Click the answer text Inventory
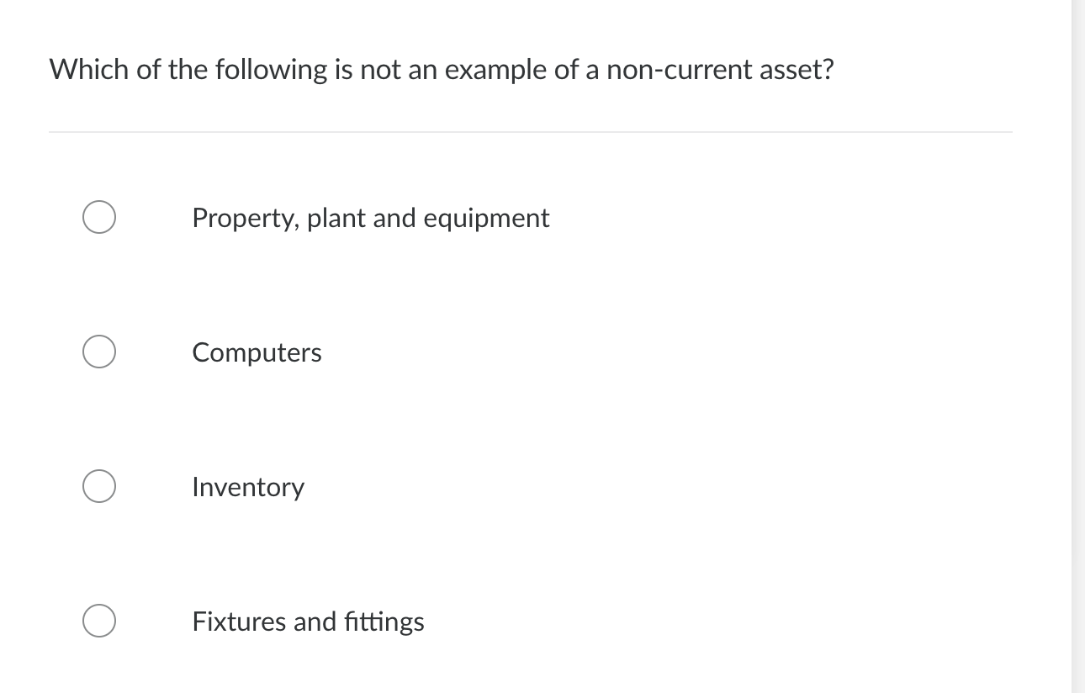This screenshot has height=693, width=1085. [x=248, y=486]
